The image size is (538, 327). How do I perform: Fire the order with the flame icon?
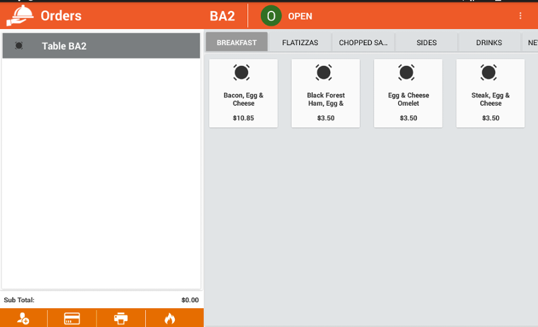170,318
